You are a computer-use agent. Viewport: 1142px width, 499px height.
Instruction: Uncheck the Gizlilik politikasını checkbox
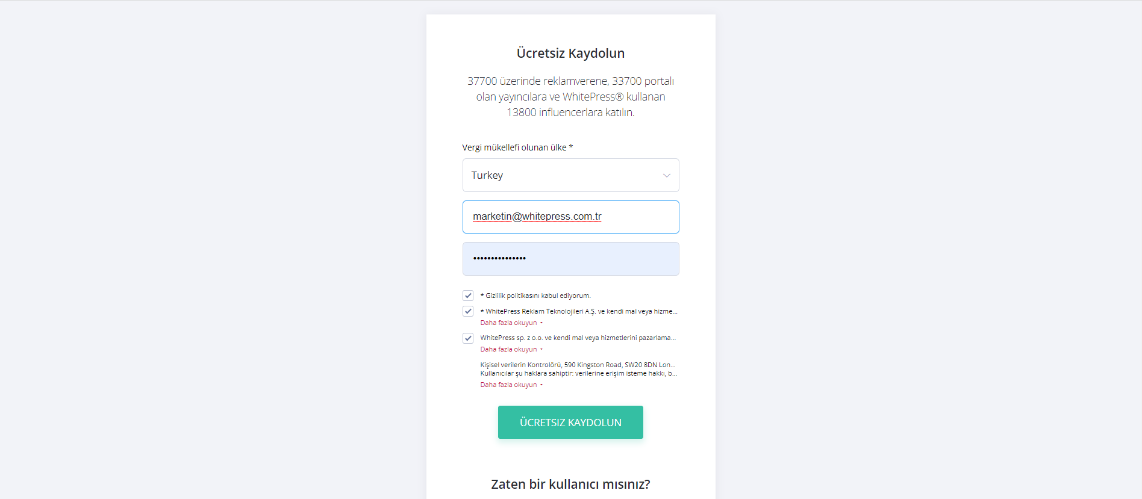(x=468, y=296)
